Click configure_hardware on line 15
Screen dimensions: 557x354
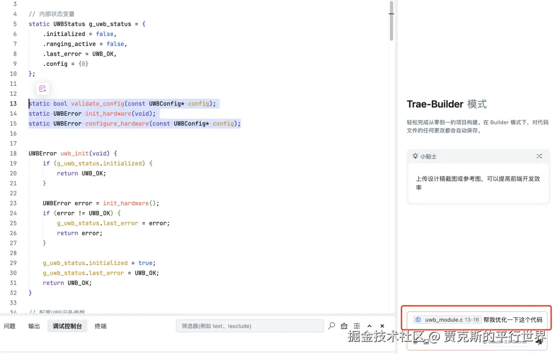click(117, 123)
